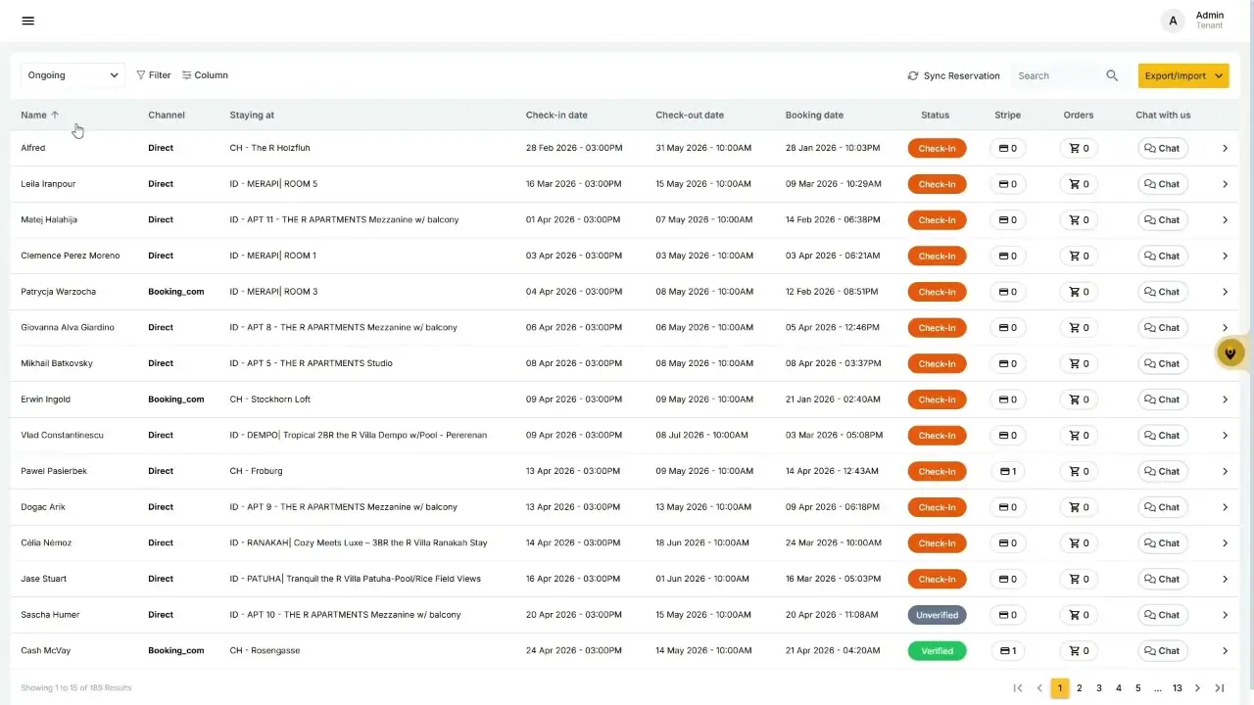Viewport: 1254px width, 705px height.
Task: Go to the first page
Action: click(x=1018, y=688)
